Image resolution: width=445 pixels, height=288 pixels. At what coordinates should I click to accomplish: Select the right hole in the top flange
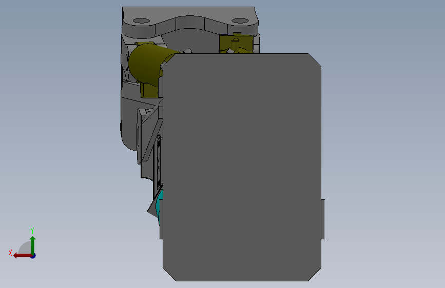[240, 20]
